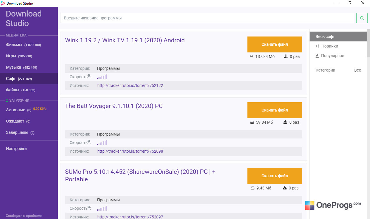The image size is (370, 219).
Task: Open source link tracker.rutor.is/torrent/752097
Action: [130, 217]
